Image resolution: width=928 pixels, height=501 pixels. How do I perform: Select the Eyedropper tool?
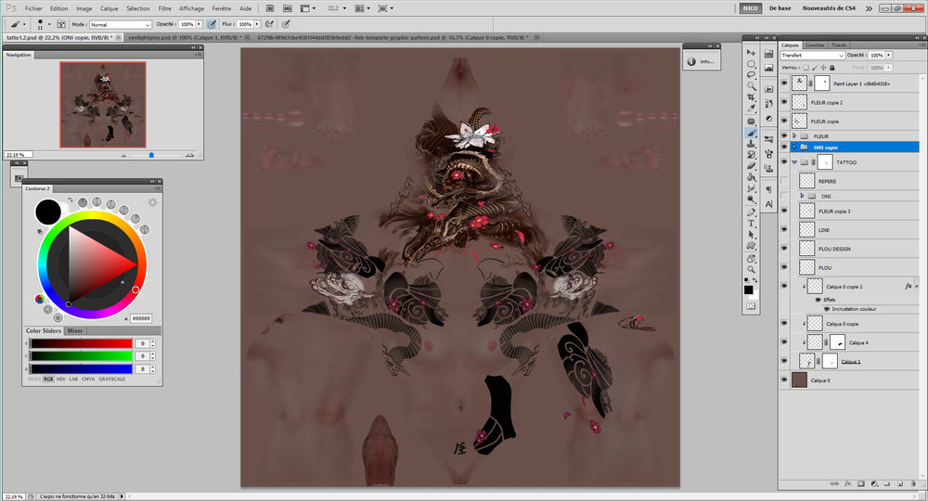[751, 109]
